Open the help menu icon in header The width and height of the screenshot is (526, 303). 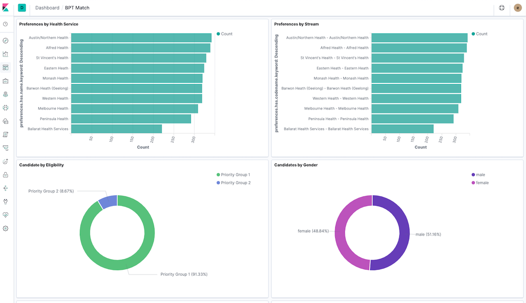tap(502, 8)
